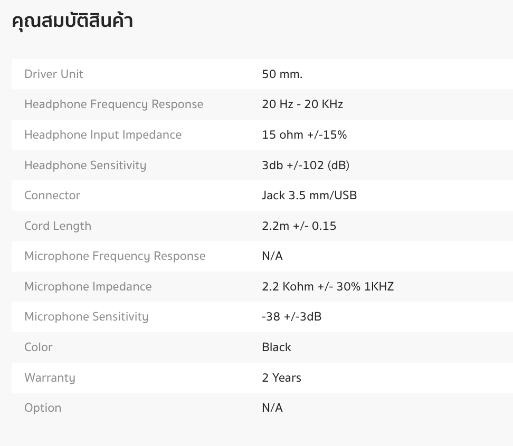Image resolution: width=513 pixels, height=446 pixels.
Task: Click the 20 Hz - 20 KHz value
Action: tap(302, 104)
